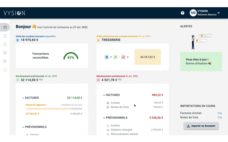Click the Rémunération gérant row icon

click(x=108, y=134)
